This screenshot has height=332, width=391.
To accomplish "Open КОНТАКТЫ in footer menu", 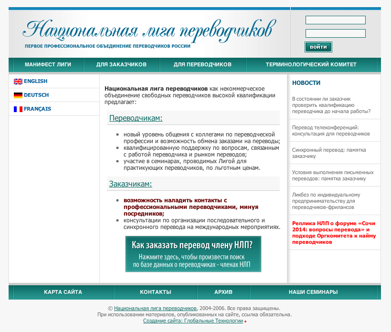I will pos(155,292).
